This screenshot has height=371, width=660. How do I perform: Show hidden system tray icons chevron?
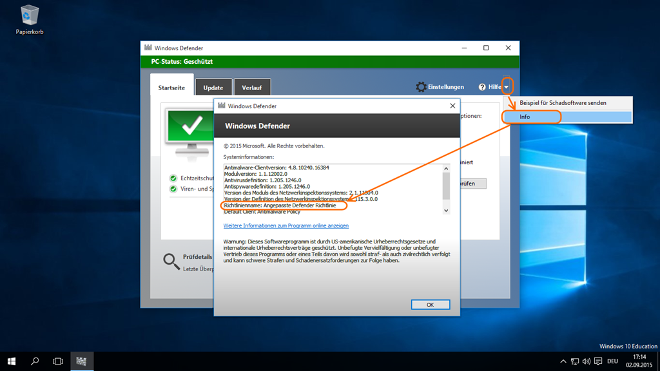[x=563, y=361]
